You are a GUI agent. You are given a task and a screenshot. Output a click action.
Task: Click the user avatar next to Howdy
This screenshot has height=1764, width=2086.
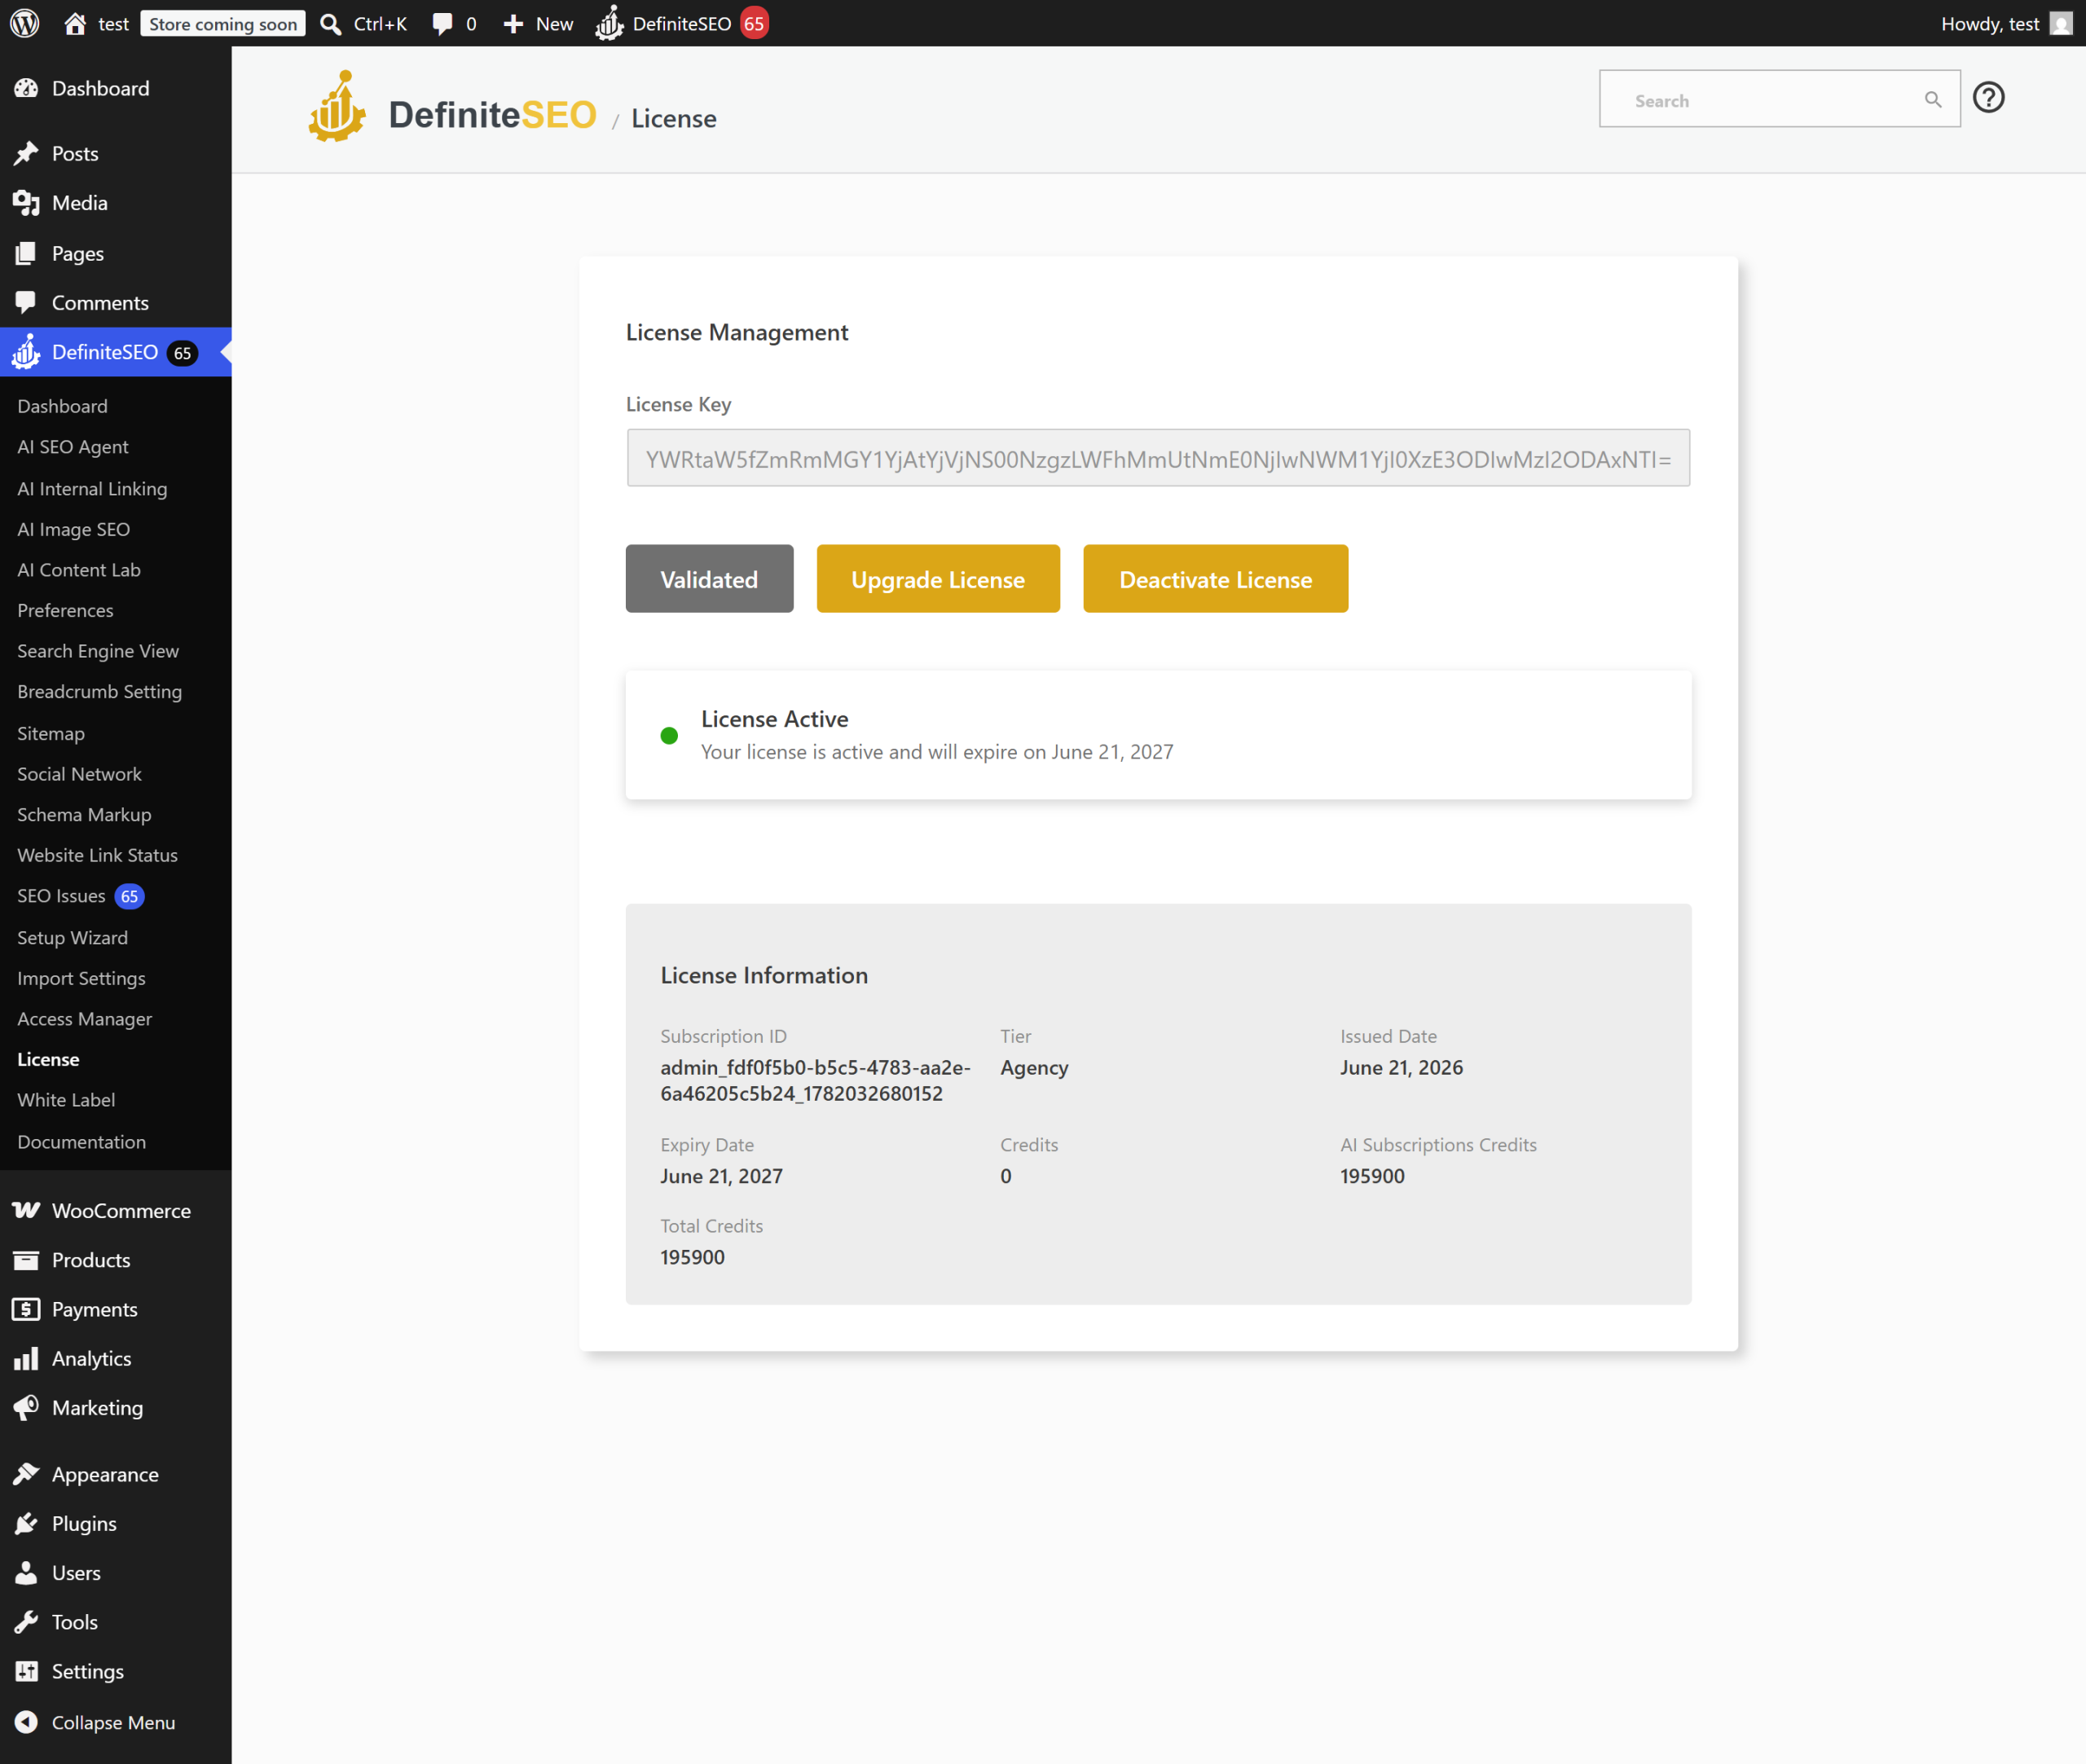point(2061,23)
